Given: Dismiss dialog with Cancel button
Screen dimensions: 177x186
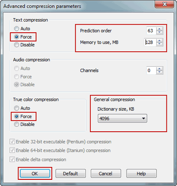Looking at the screenshot, I should click(106, 174).
